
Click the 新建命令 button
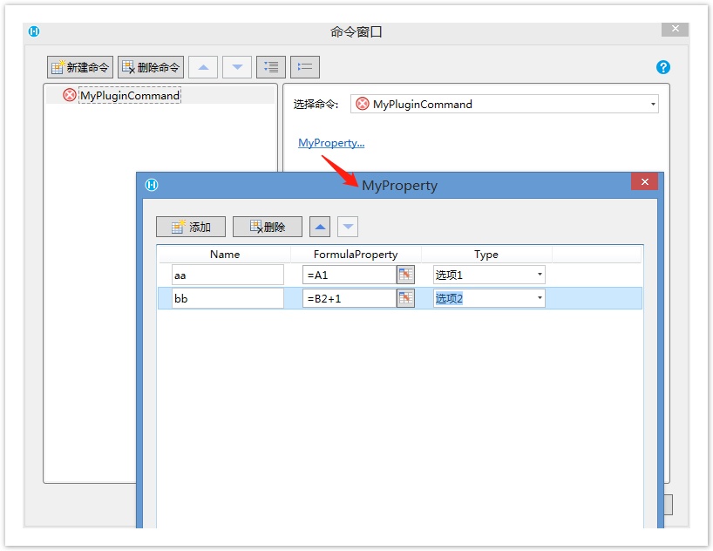(x=80, y=67)
